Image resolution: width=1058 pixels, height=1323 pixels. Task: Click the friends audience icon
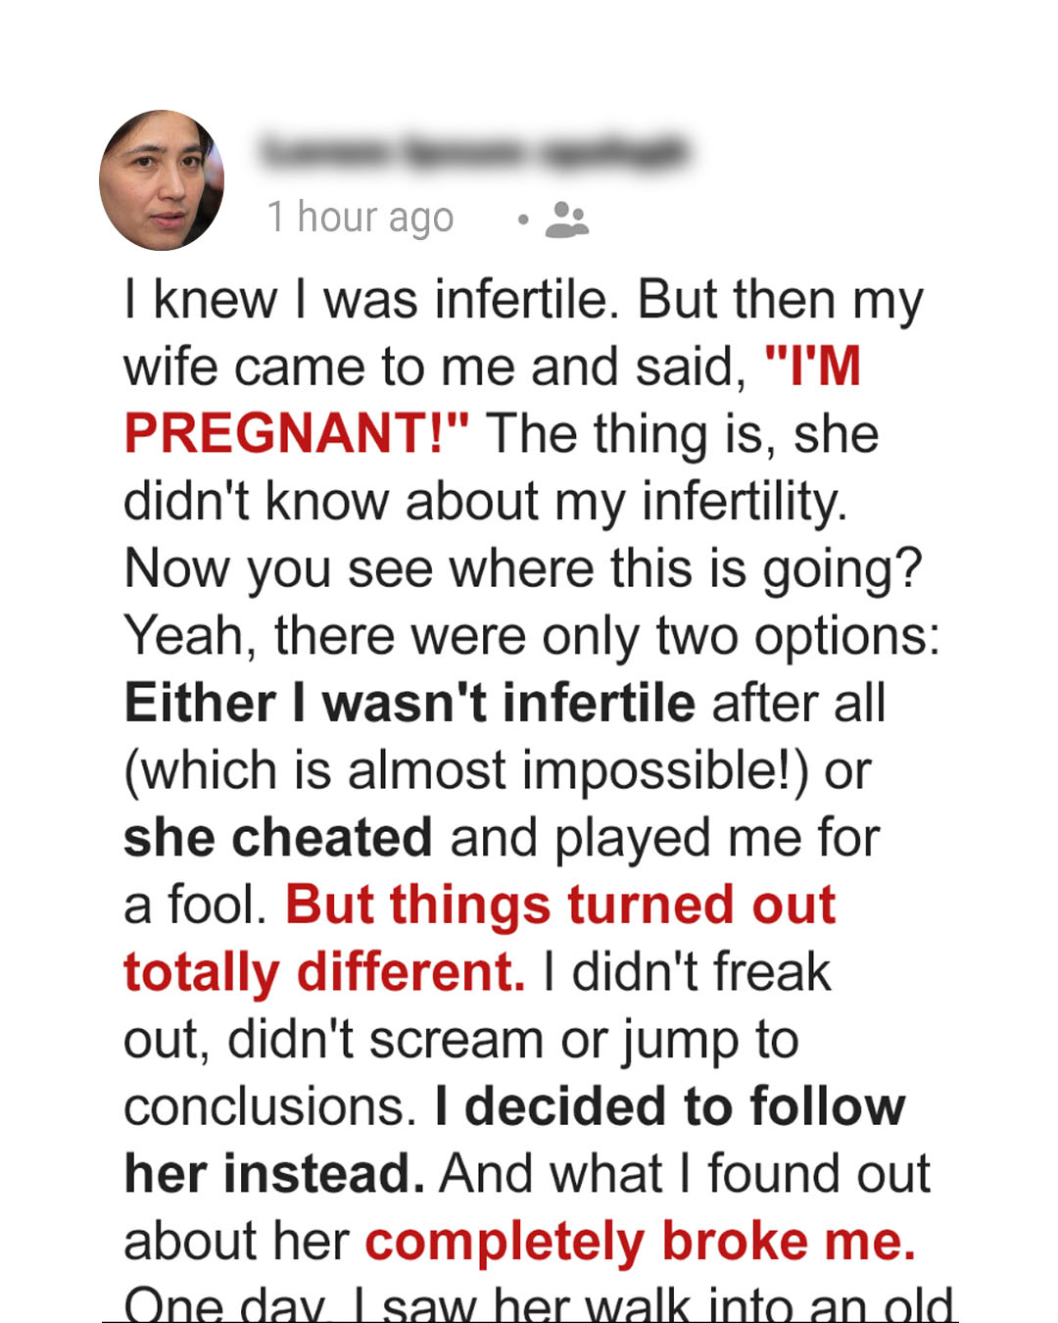566,220
